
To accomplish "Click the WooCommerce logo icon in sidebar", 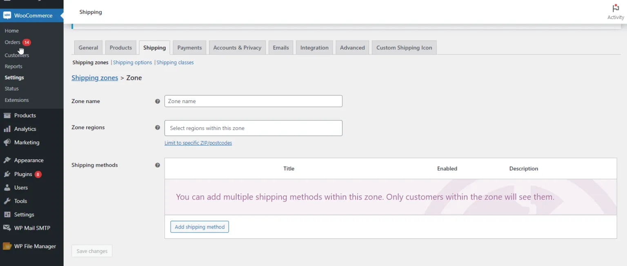I will pyautogui.click(x=7, y=15).
